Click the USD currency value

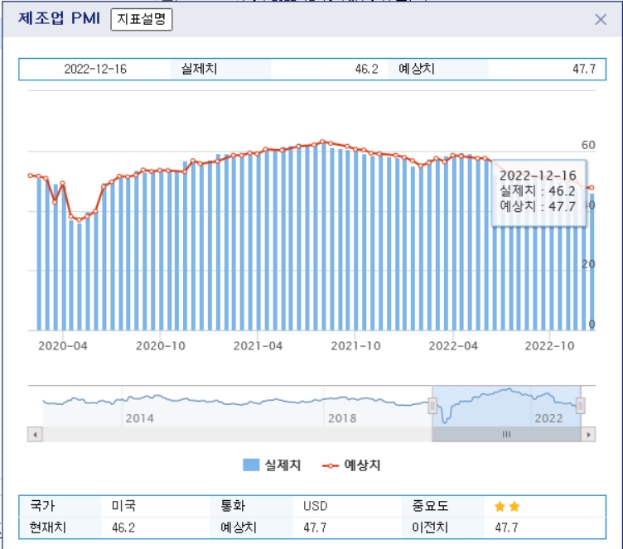click(x=315, y=506)
